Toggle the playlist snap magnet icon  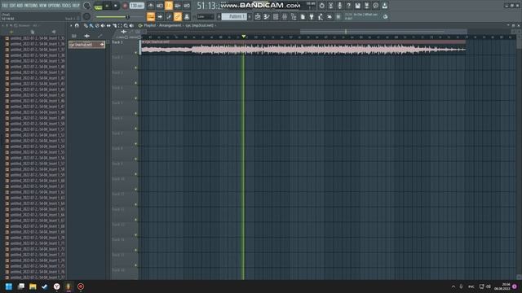tap(77, 25)
